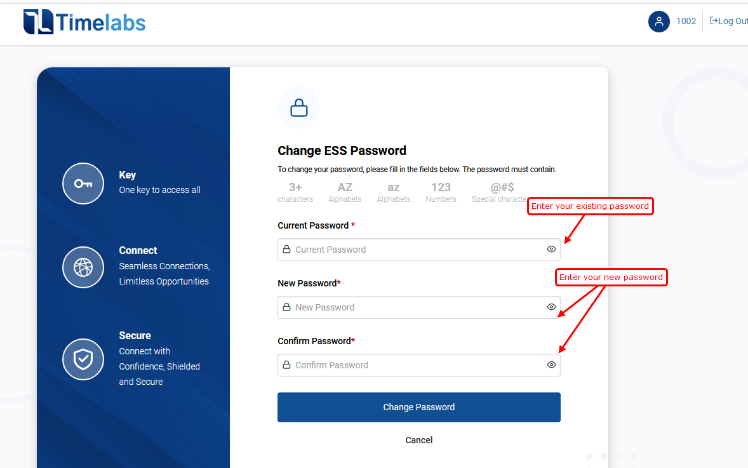Log out of the account
The width and height of the screenshot is (748, 468).
pyautogui.click(x=728, y=21)
